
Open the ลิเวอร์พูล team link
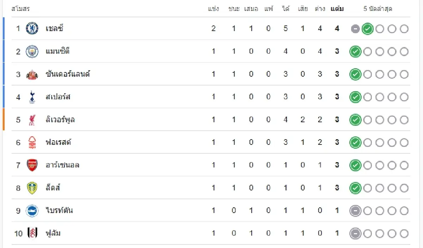click(x=60, y=120)
